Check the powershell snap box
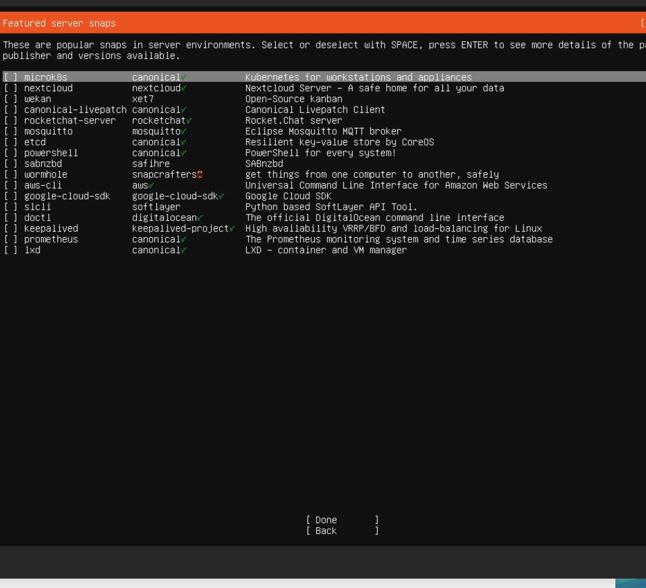 (x=10, y=153)
